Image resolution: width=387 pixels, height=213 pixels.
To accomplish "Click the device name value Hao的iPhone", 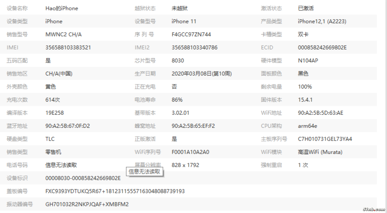I will 62,8.
